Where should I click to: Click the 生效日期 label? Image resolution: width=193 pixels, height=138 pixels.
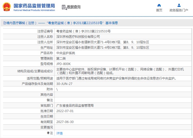point(47,116)
